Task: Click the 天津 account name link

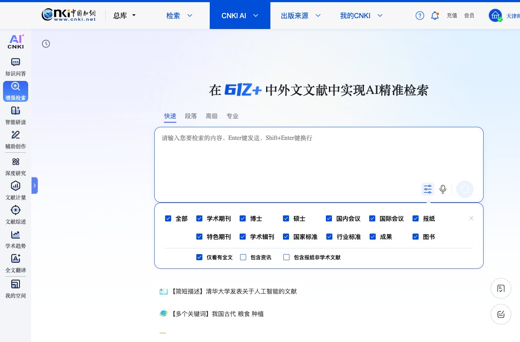Action: pyautogui.click(x=513, y=16)
